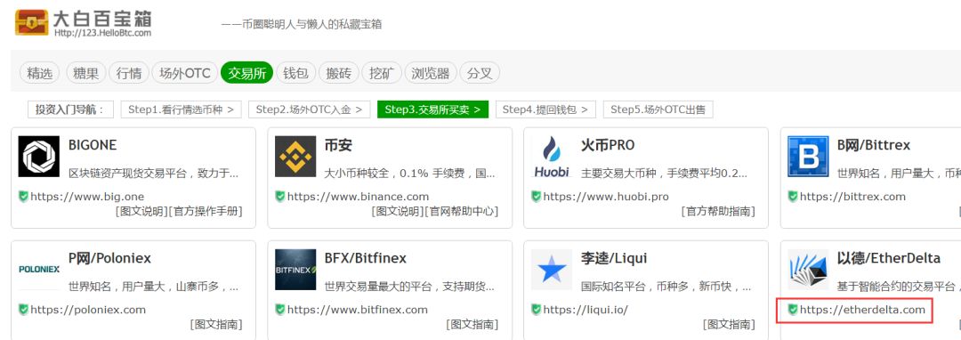Click the 币安 card title
Image resolution: width=961 pixels, height=340 pixels.
point(338,145)
